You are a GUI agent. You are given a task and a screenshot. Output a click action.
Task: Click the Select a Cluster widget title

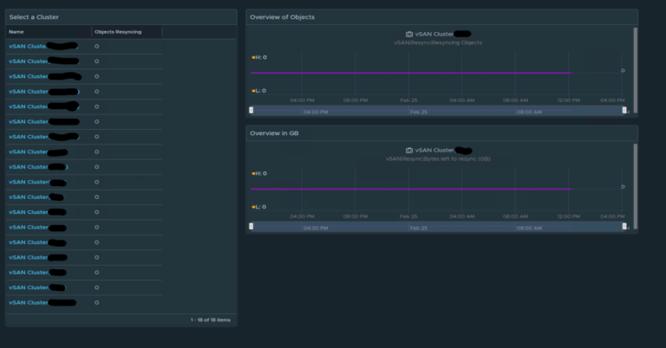[34, 17]
